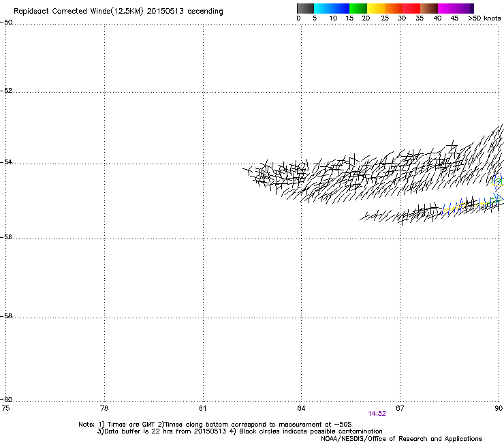Click the cyan 5-10 knots legend color
Viewport: 504px width, 443px height.
point(323,8)
